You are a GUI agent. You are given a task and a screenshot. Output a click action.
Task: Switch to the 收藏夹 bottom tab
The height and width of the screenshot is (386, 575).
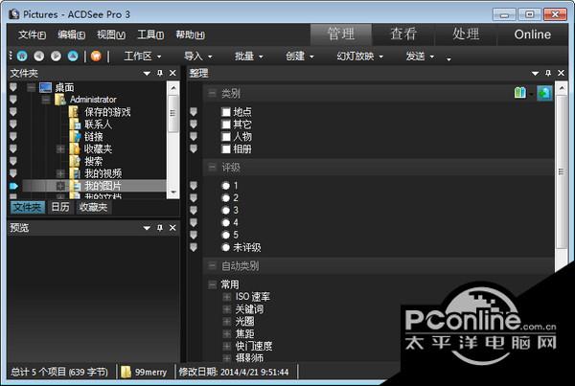coord(94,207)
